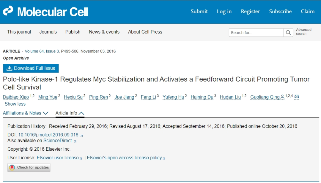Click the Crossmark icon in Check for updates
Viewport: 321px width, 183px height.
click(12, 168)
